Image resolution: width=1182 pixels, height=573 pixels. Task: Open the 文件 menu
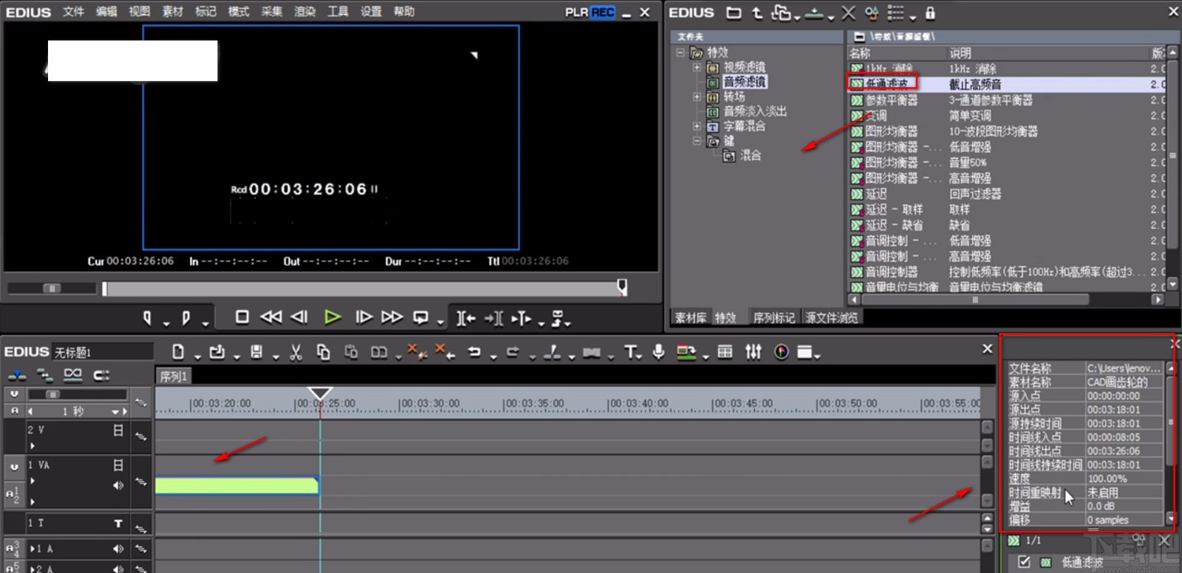[x=73, y=11]
